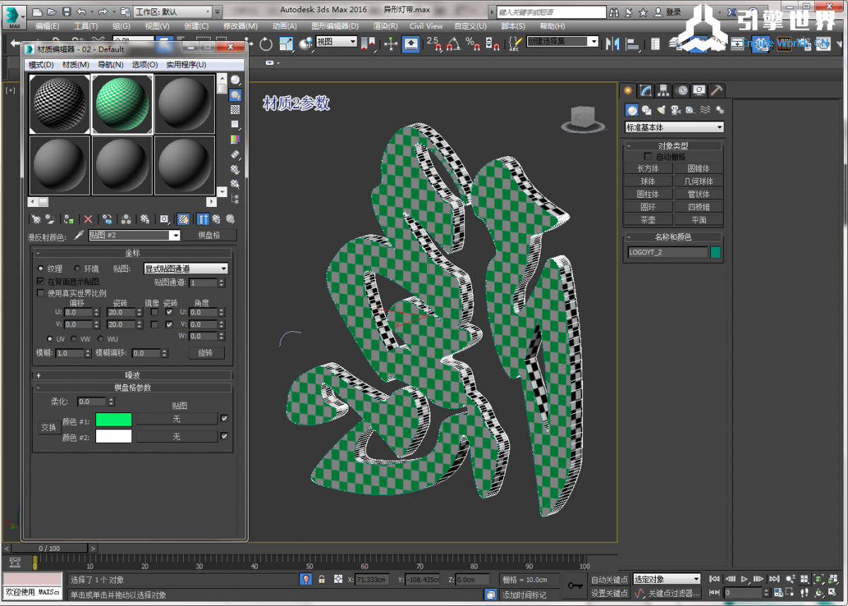
Task: Open the 显式贴图通道 dropdown
Action: pyautogui.click(x=185, y=269)
